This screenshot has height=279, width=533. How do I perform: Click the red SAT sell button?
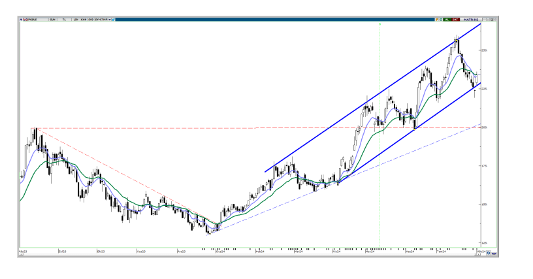(x=455, y=20)
